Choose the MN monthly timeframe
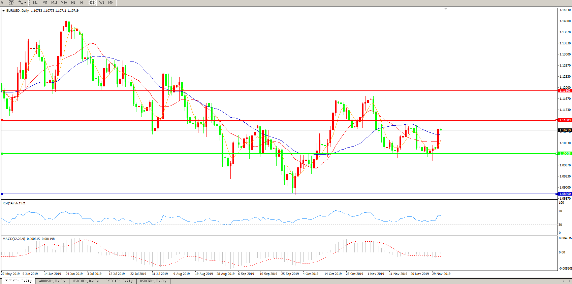 coord(110,2)
